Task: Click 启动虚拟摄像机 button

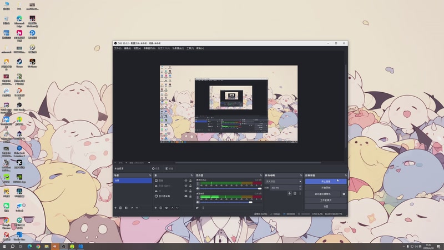Action: tap(323, 194)
